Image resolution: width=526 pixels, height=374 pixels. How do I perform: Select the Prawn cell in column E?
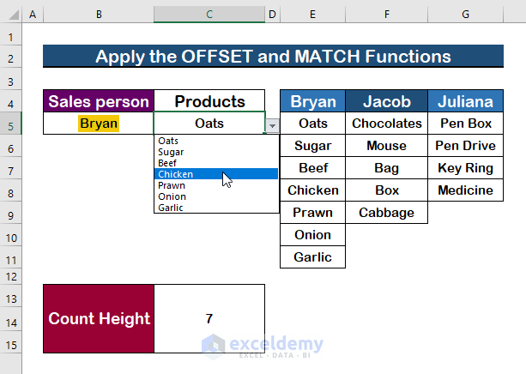pos(312,213)
